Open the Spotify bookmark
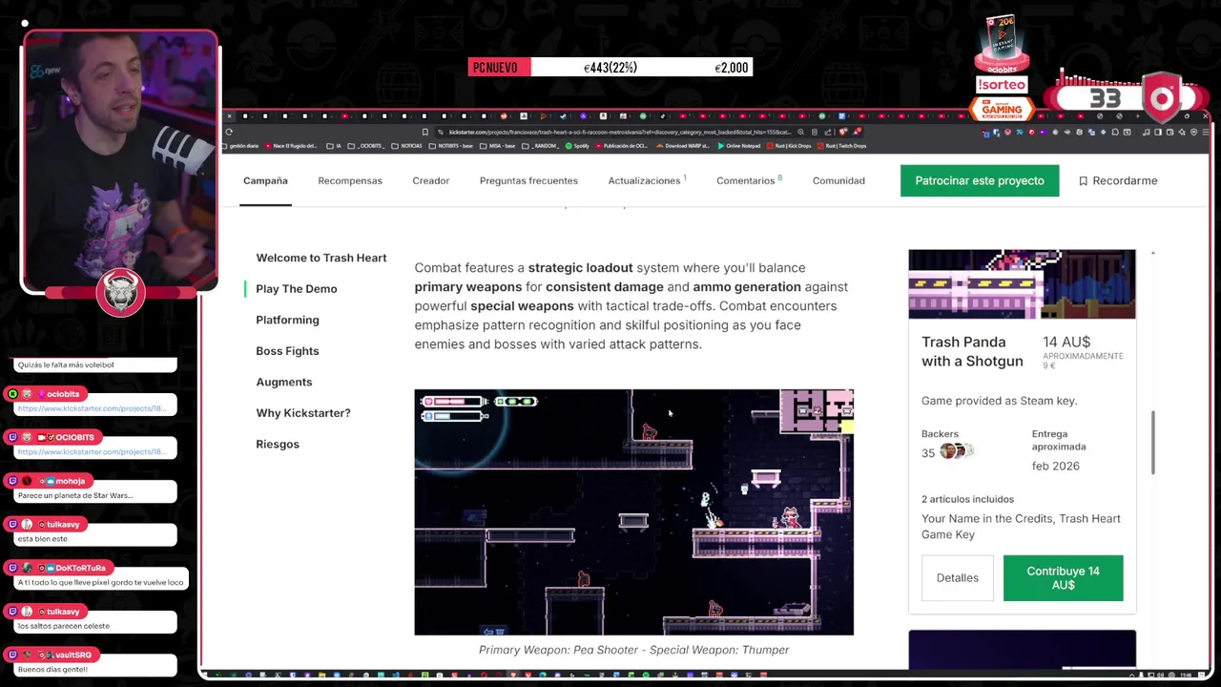The width and height of the screenshot is (1221, 687). [x=577, y=146]
